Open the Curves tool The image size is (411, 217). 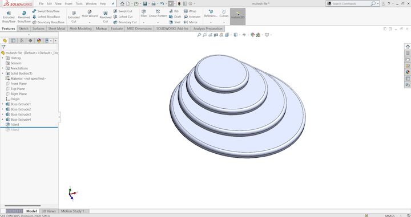(x=224, y=14)
